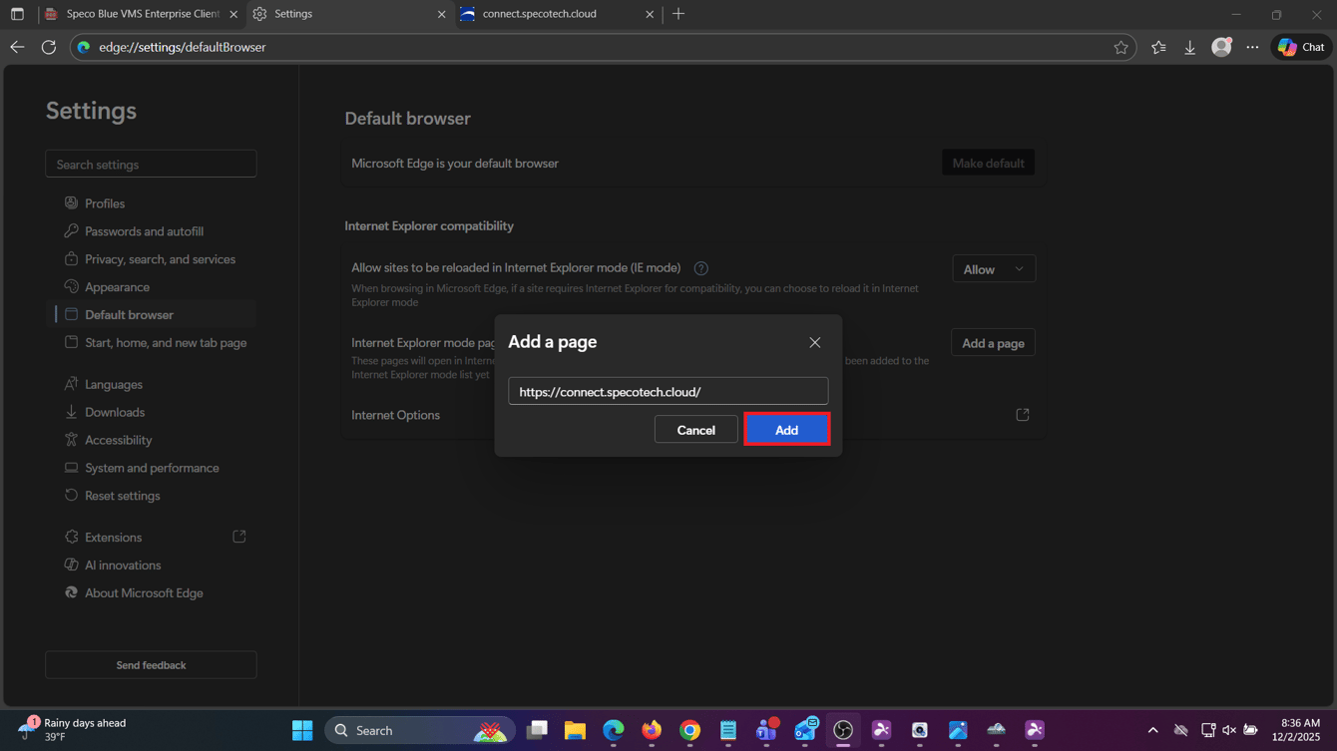Screen dimensions: 1337x751
Task: Click the Add button in dialog
Action: (786, 429)
